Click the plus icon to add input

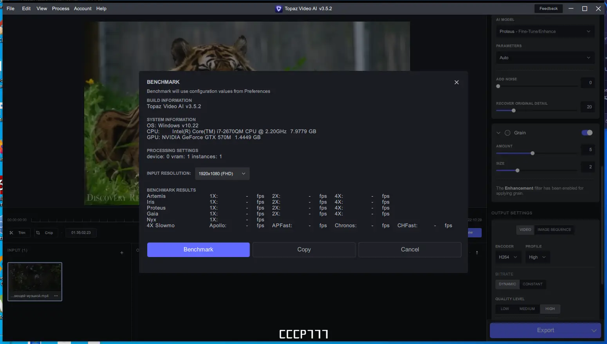(x=121, y=253)
